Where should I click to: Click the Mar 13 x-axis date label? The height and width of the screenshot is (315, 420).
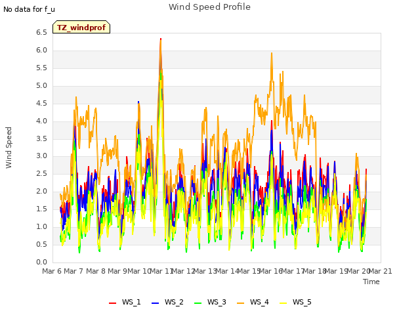(205, 271)
